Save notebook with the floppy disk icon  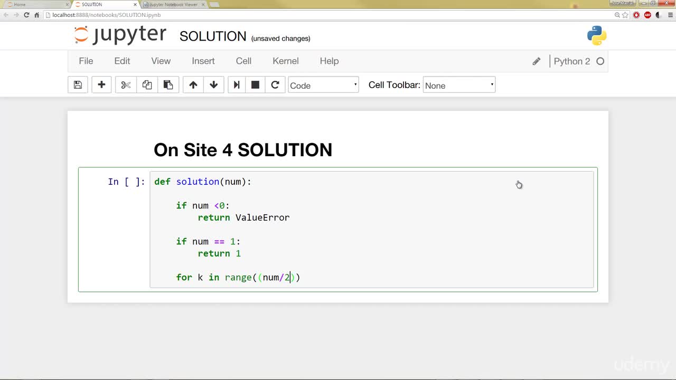pos(78,85)
